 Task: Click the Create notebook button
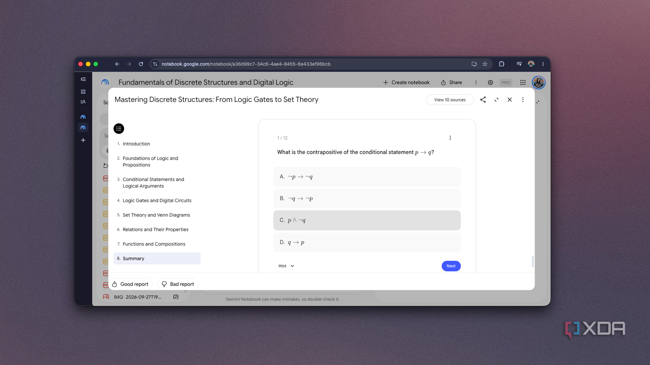[x=406, y=83]
